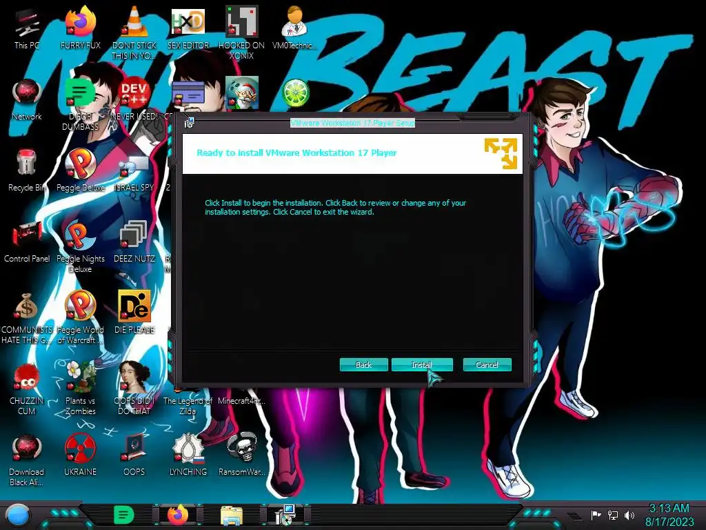This screenshot has height=530, width=706.
Task: Select the RansomWar... skull desktop shortcut
Action: (x=242, y=454)
